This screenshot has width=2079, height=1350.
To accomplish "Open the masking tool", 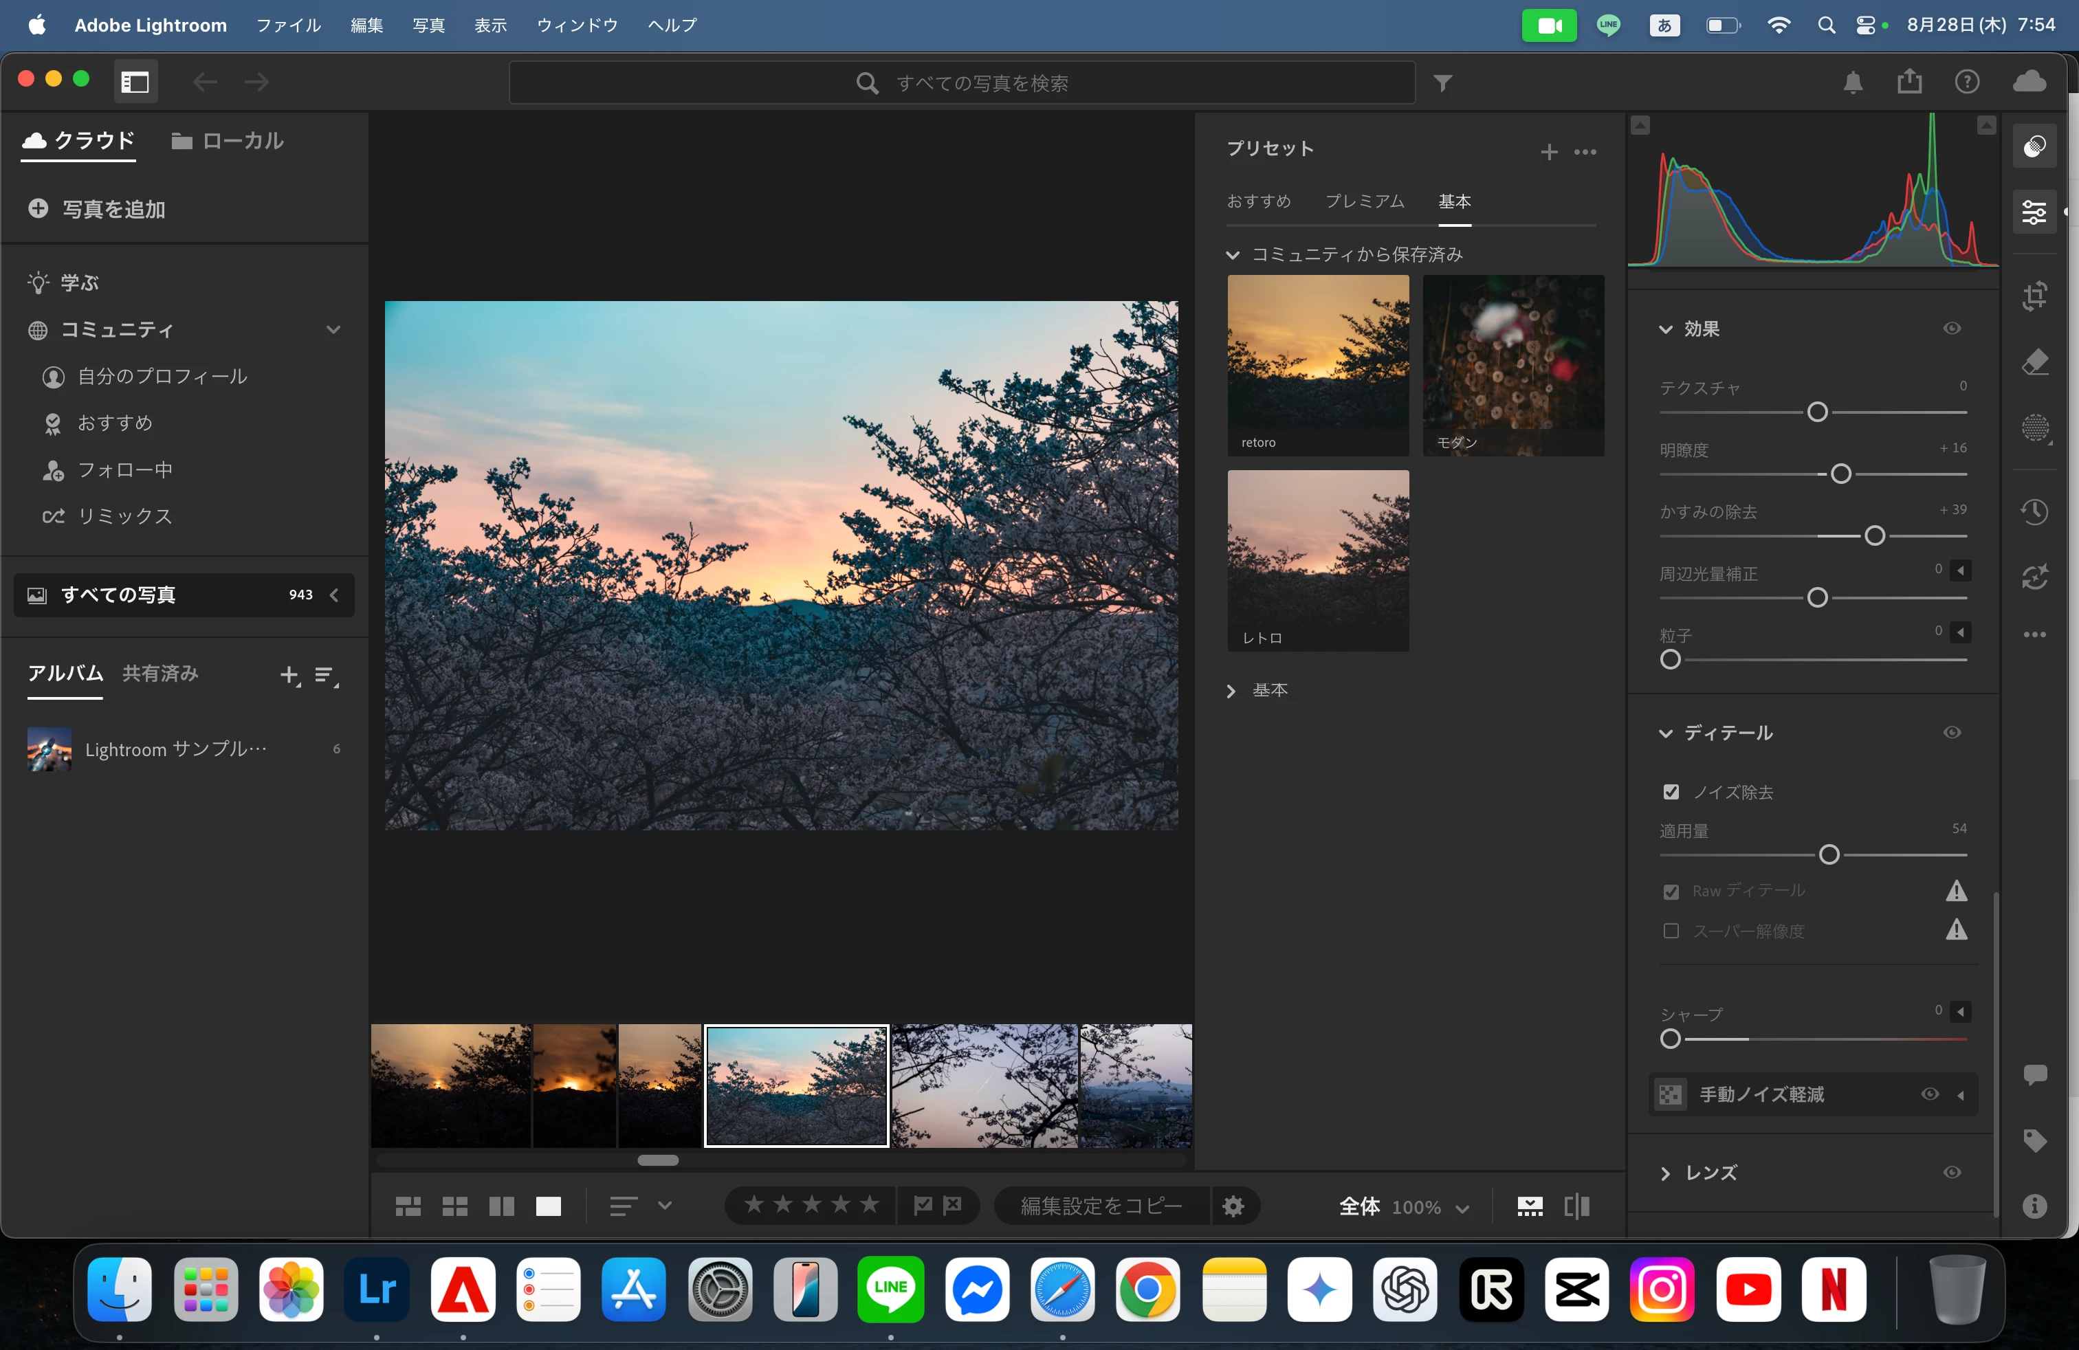I will point(2034,428).
